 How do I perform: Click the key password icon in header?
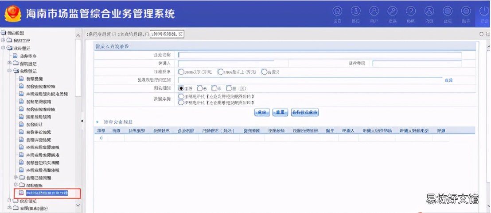click(392, 11)
